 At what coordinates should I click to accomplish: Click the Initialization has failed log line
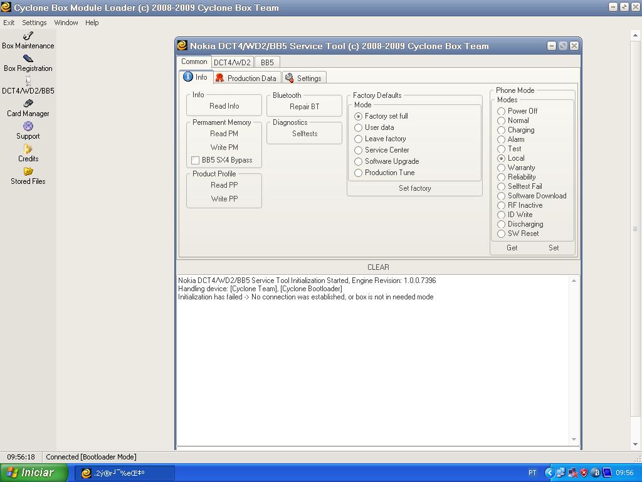[305, 297]
